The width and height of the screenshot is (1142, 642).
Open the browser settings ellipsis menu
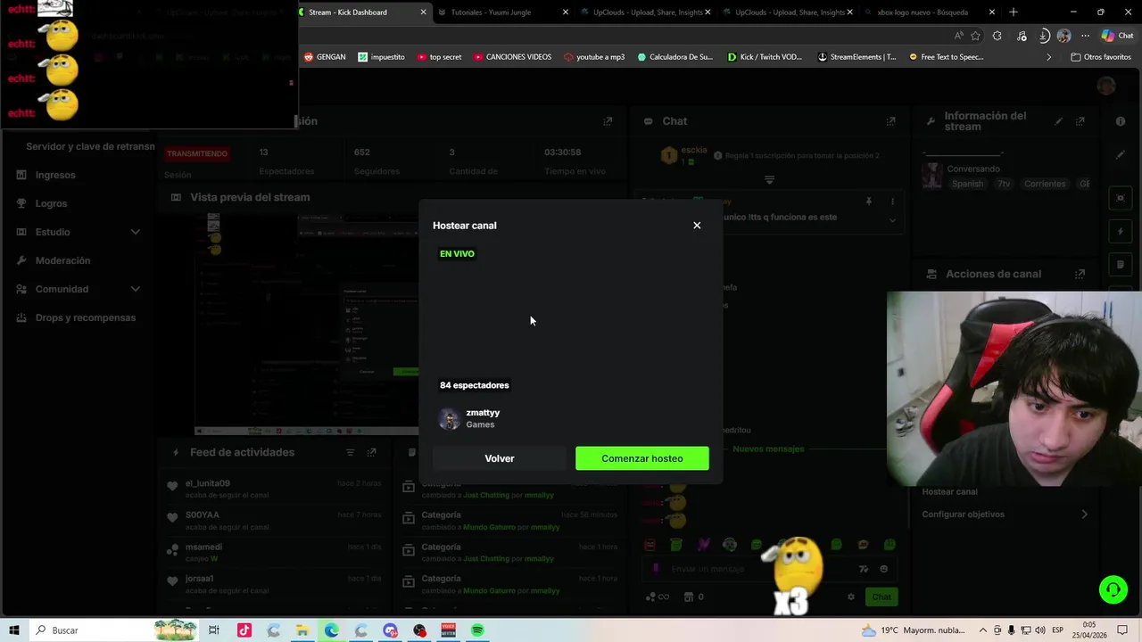click(x=1085, y=36)
